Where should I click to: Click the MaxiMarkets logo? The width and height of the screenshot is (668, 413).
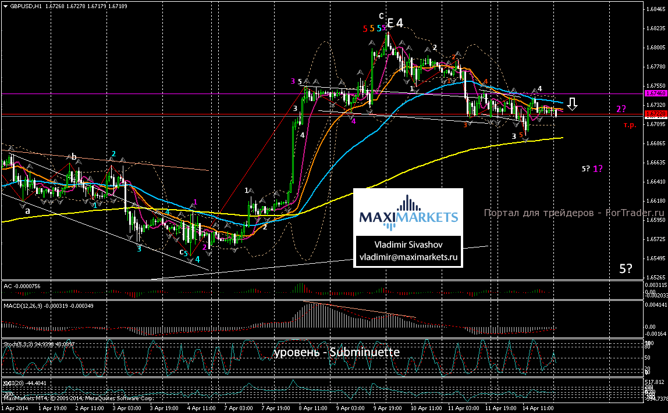point(408,212)
